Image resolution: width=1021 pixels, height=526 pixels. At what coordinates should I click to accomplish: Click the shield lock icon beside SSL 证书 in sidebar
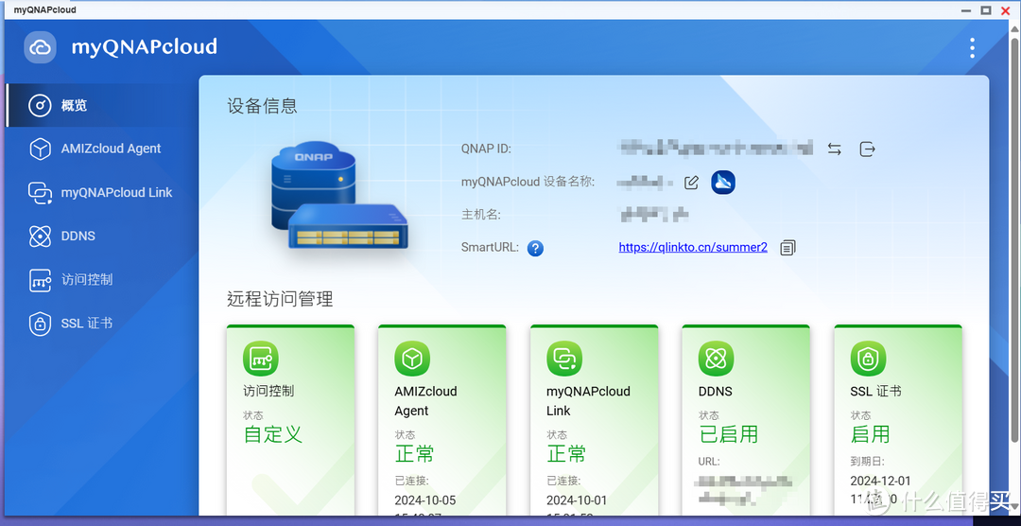(x=41, y=324)
